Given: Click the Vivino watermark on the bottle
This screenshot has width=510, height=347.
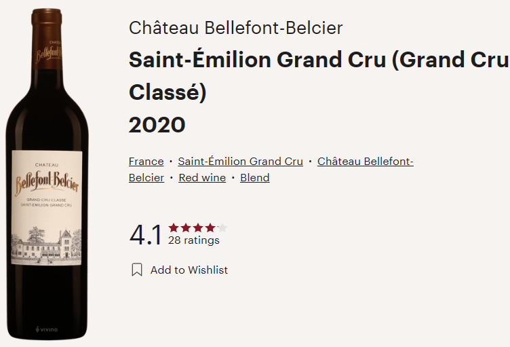Looking at the screenshot, I should 46,329.
